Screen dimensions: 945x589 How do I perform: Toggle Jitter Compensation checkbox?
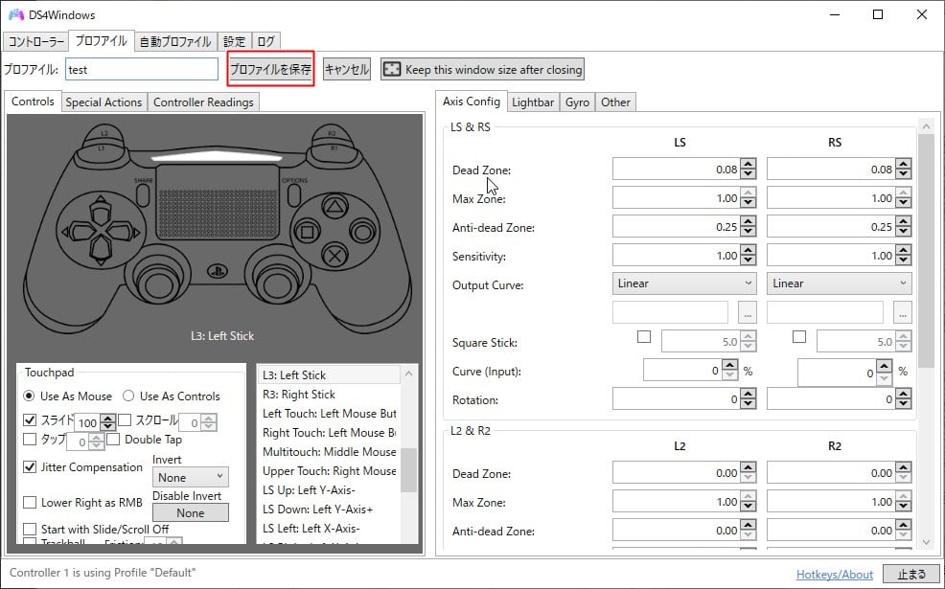(30, 466)
